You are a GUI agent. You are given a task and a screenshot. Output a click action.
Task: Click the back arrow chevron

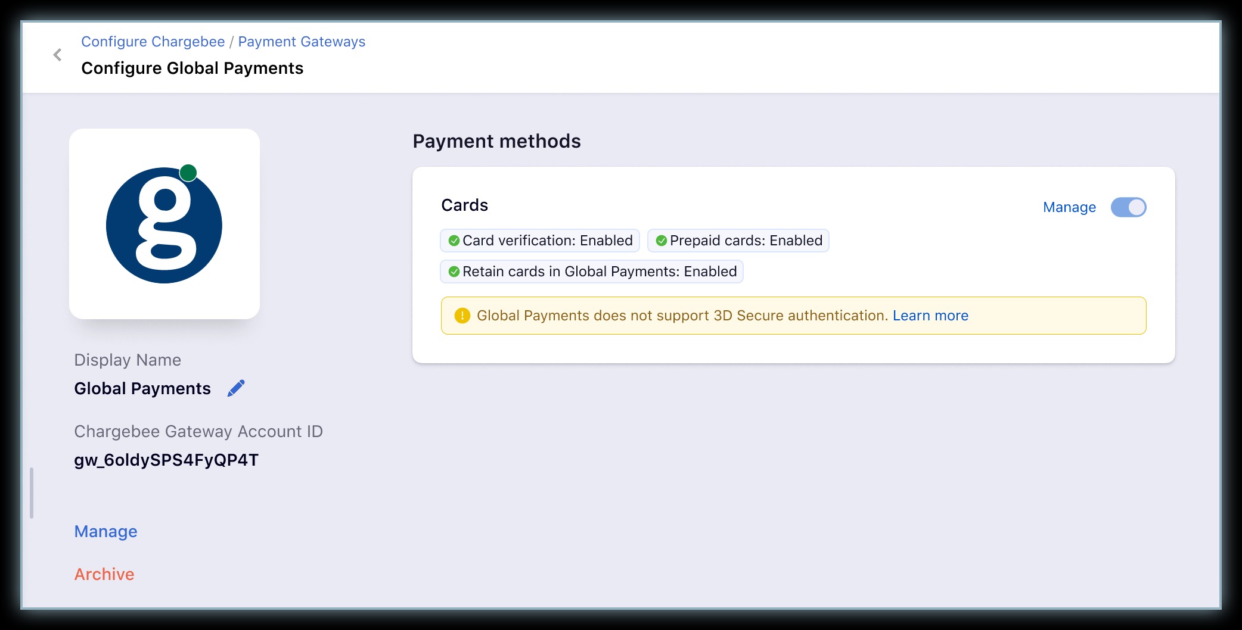coord(57,55)
